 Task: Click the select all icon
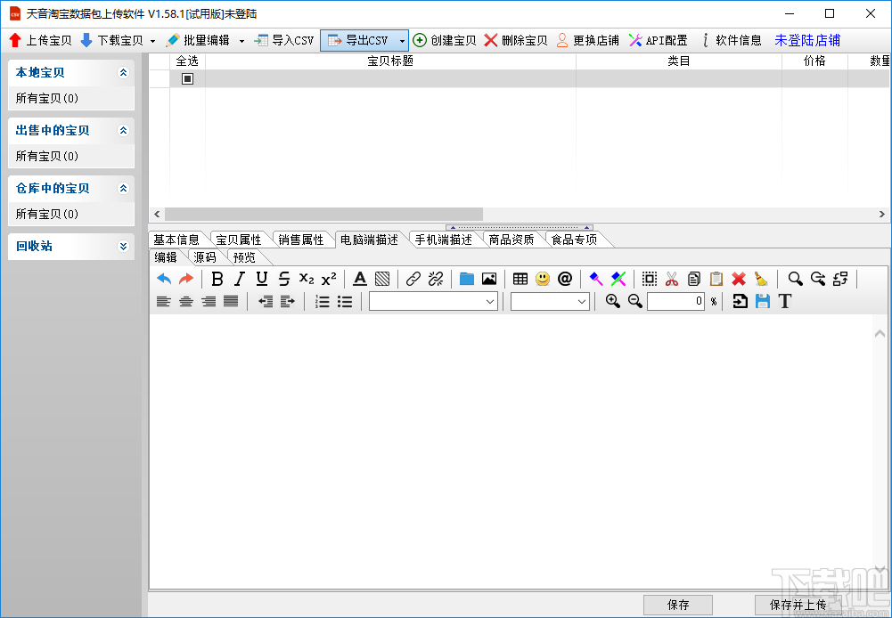tap(649, 279)
